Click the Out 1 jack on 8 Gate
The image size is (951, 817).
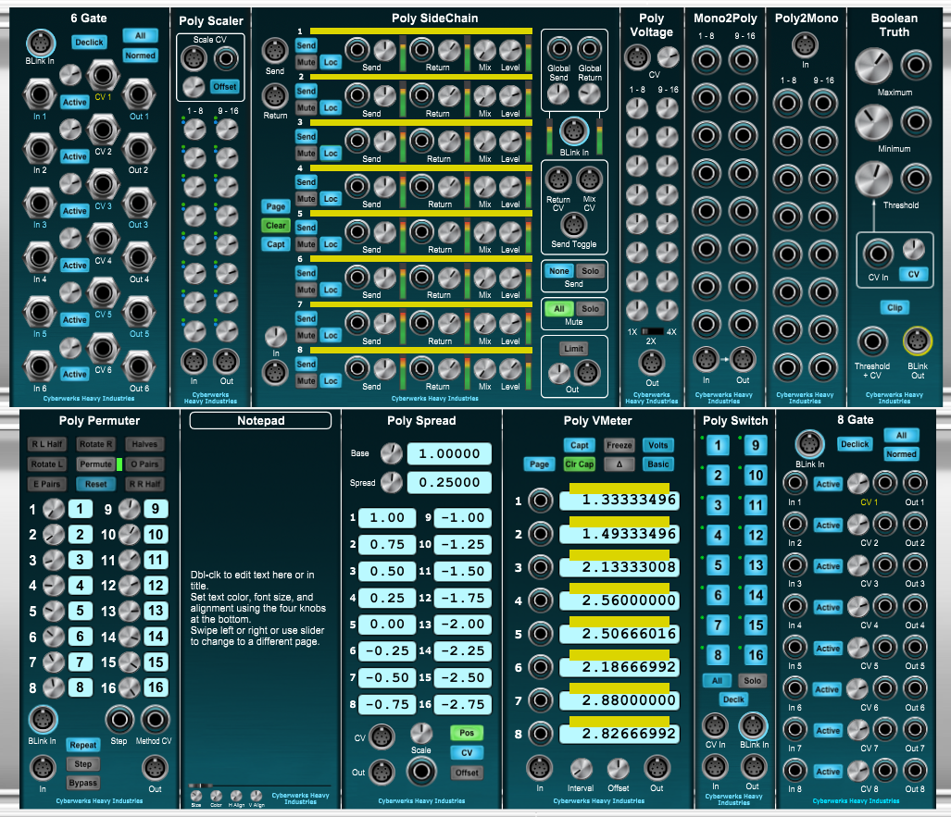point(915,483)
